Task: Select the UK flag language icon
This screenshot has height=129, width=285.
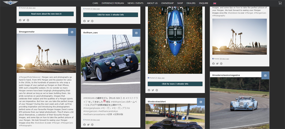Action: click(215, 3)
